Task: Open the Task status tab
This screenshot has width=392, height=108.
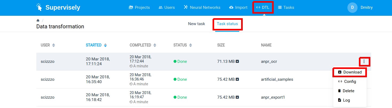Action: tap(227, 24)
